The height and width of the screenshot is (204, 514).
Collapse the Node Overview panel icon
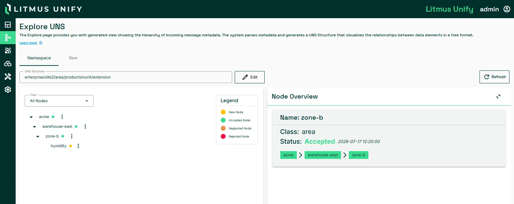pos(498,96)
